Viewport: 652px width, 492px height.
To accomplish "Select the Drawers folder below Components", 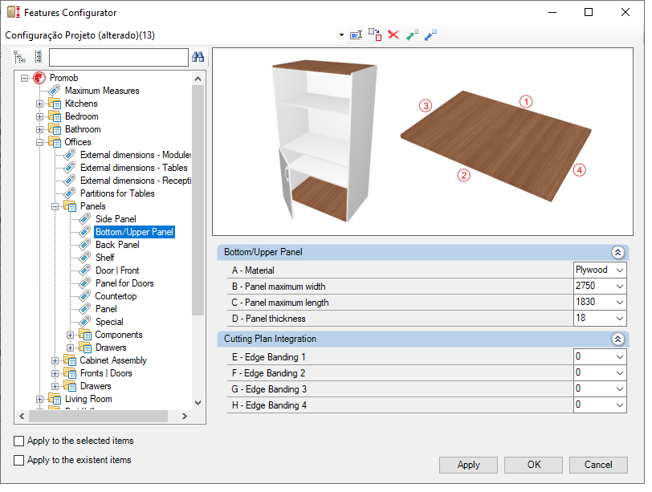I will tap(111, 348).
